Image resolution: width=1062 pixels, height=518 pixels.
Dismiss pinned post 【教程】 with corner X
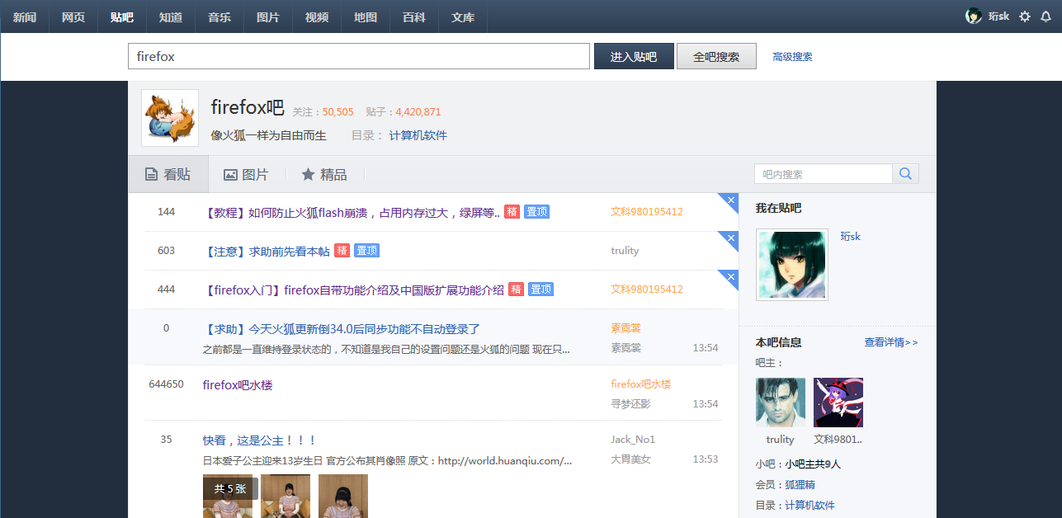[731, 199]
